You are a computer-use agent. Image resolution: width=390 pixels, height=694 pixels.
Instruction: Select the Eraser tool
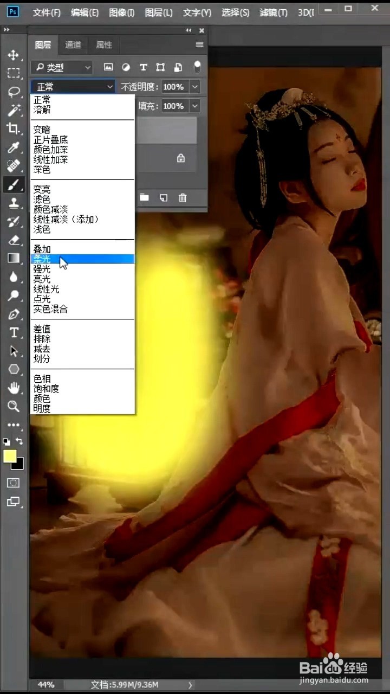pyautogui.click(x=14, y=240)
